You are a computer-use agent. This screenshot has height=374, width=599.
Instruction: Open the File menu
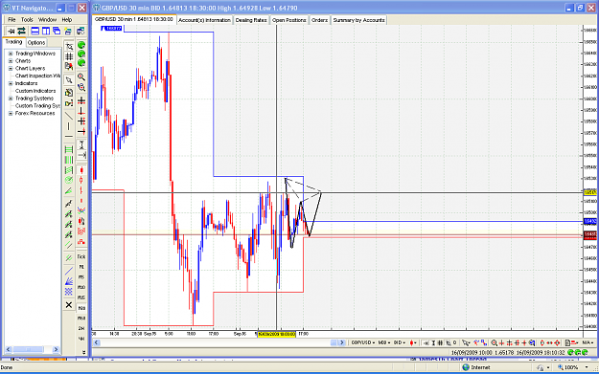click(12, 19)
